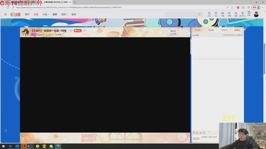Screen dimensions: 266x149
Task: Open the Windows Start menu
Action: point(3,146)
